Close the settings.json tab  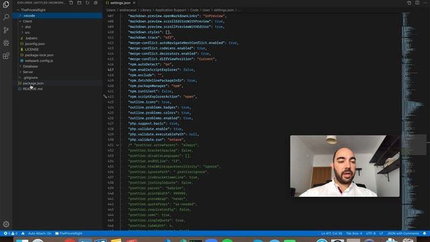pyautogui.click(x=134, y=3)
